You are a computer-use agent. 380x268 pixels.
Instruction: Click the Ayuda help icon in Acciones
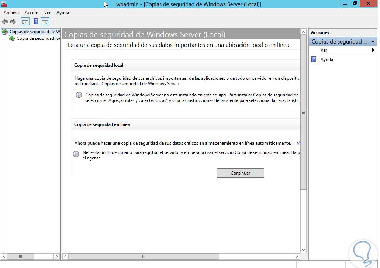[314, 59]
